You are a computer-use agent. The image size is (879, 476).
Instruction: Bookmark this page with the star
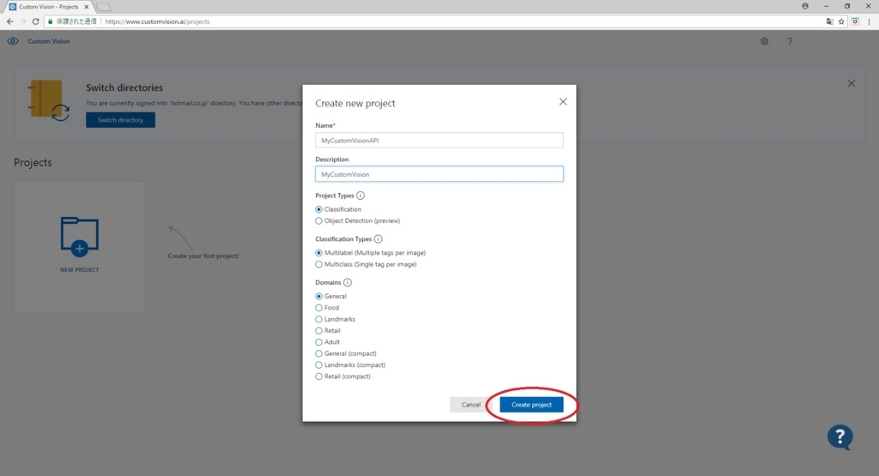[x=841, y=21]
